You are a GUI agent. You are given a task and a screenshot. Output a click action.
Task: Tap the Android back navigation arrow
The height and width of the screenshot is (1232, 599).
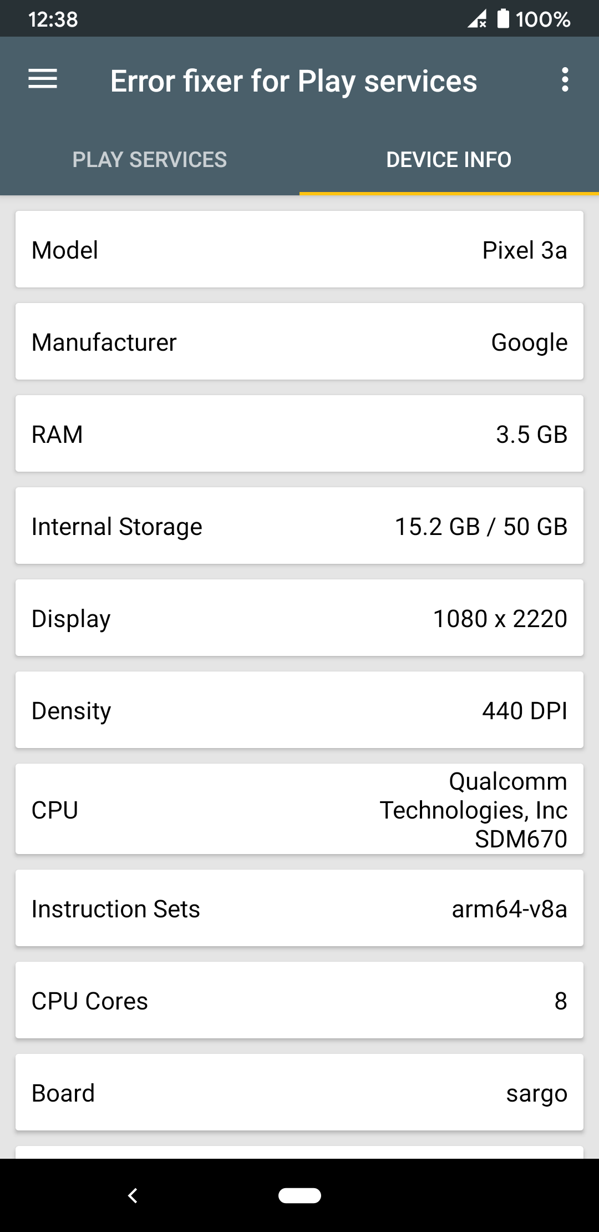(133, 1195)
